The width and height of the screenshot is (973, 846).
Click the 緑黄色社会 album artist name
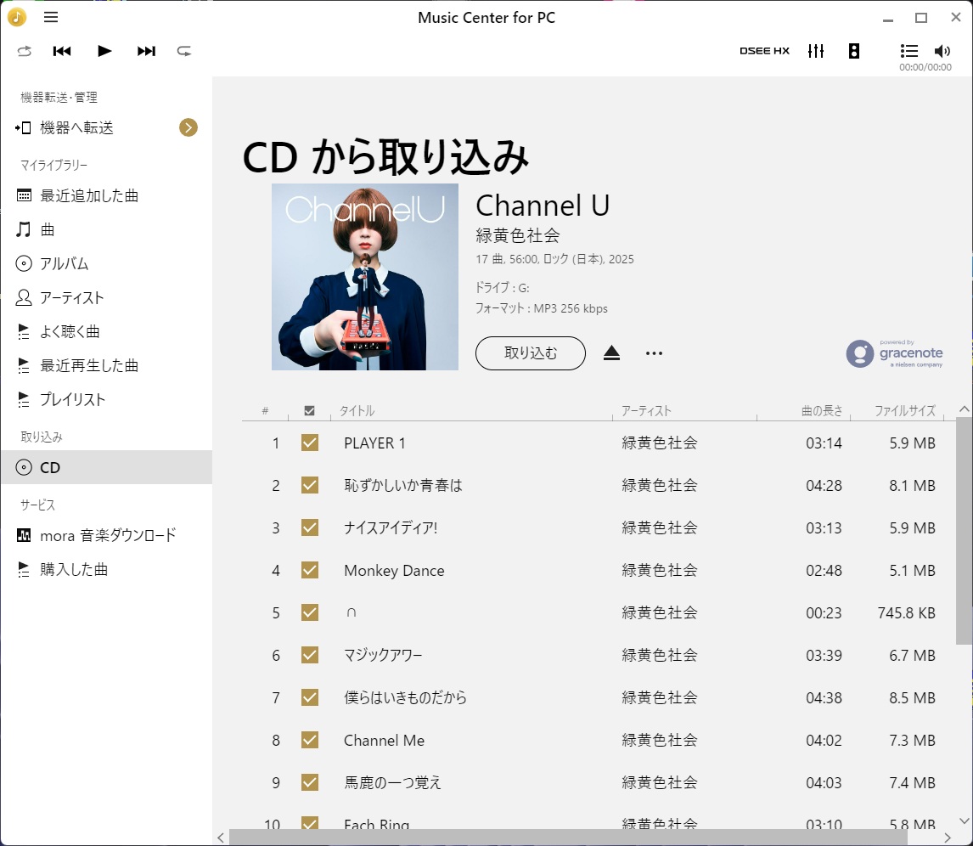[x=518, y=236]
